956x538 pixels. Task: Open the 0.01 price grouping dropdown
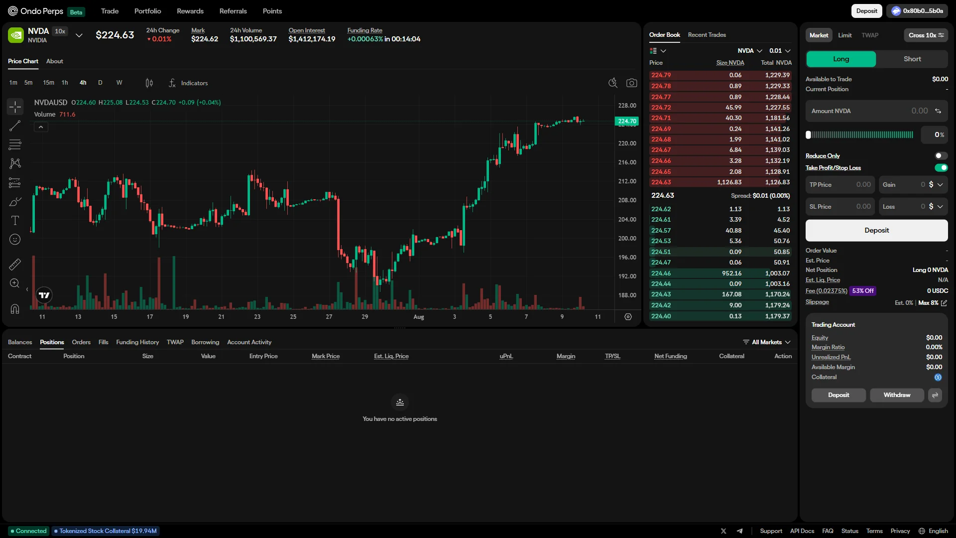(x=780, y=51)
